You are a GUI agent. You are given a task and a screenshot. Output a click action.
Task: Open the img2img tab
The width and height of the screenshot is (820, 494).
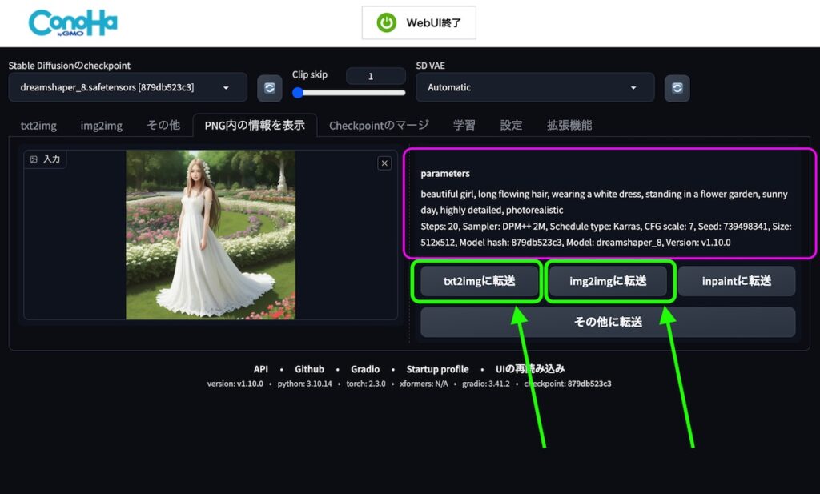click(x=101, y=126)
